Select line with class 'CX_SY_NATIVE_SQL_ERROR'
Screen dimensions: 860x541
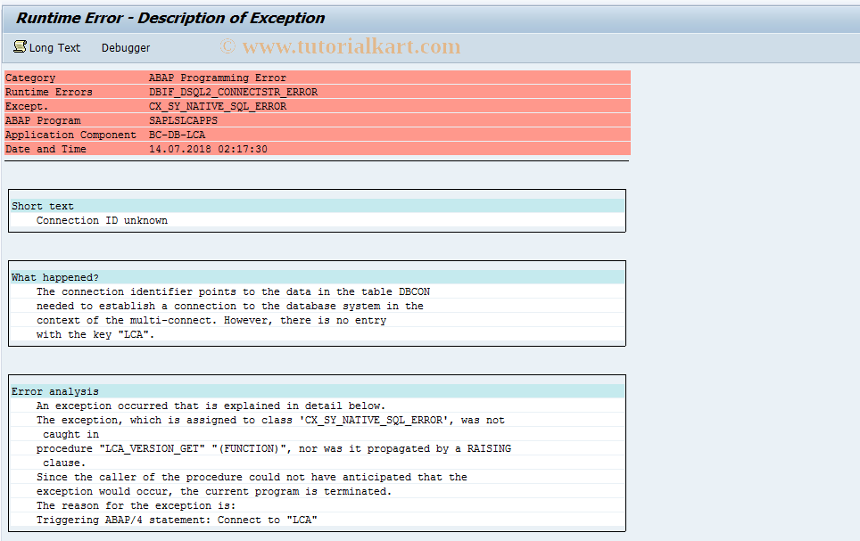pos(270,420)
